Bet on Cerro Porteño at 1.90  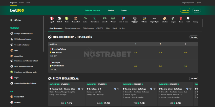click(x=186, y=66)
